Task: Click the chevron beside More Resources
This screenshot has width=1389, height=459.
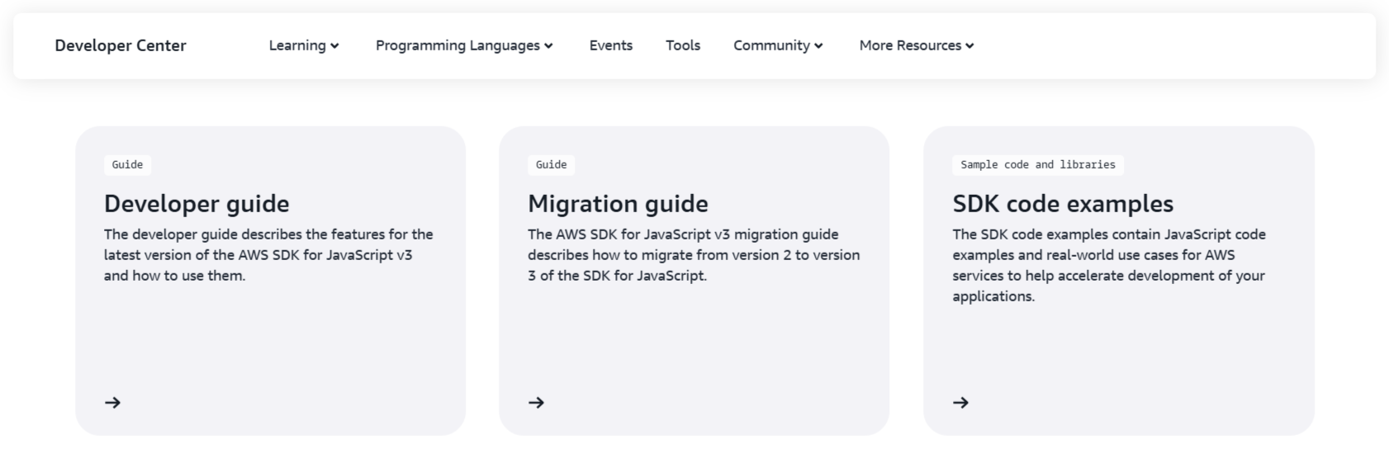Action: pos(969,46)
